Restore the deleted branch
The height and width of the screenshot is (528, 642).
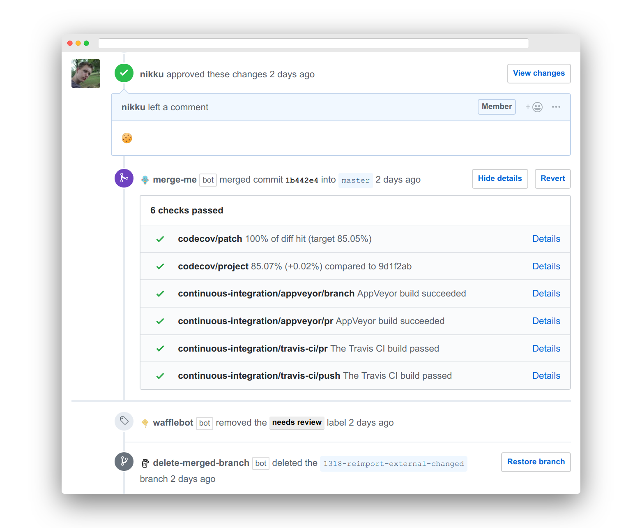point(536,462)
